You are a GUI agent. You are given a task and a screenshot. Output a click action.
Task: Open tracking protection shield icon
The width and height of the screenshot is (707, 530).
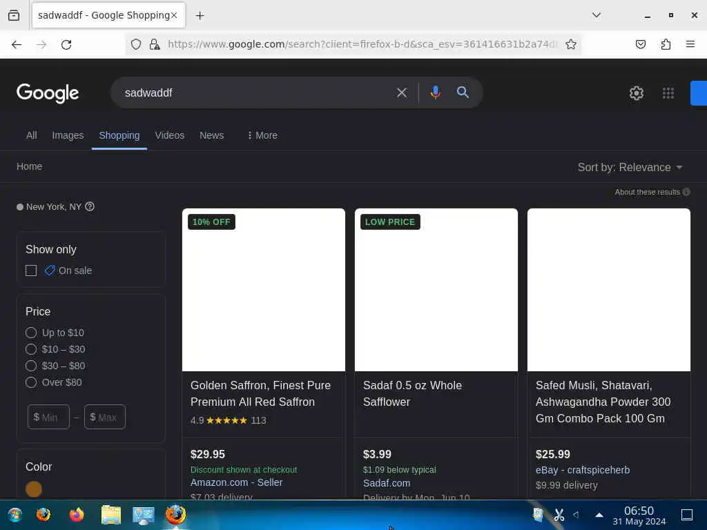[x=136, y=44]
